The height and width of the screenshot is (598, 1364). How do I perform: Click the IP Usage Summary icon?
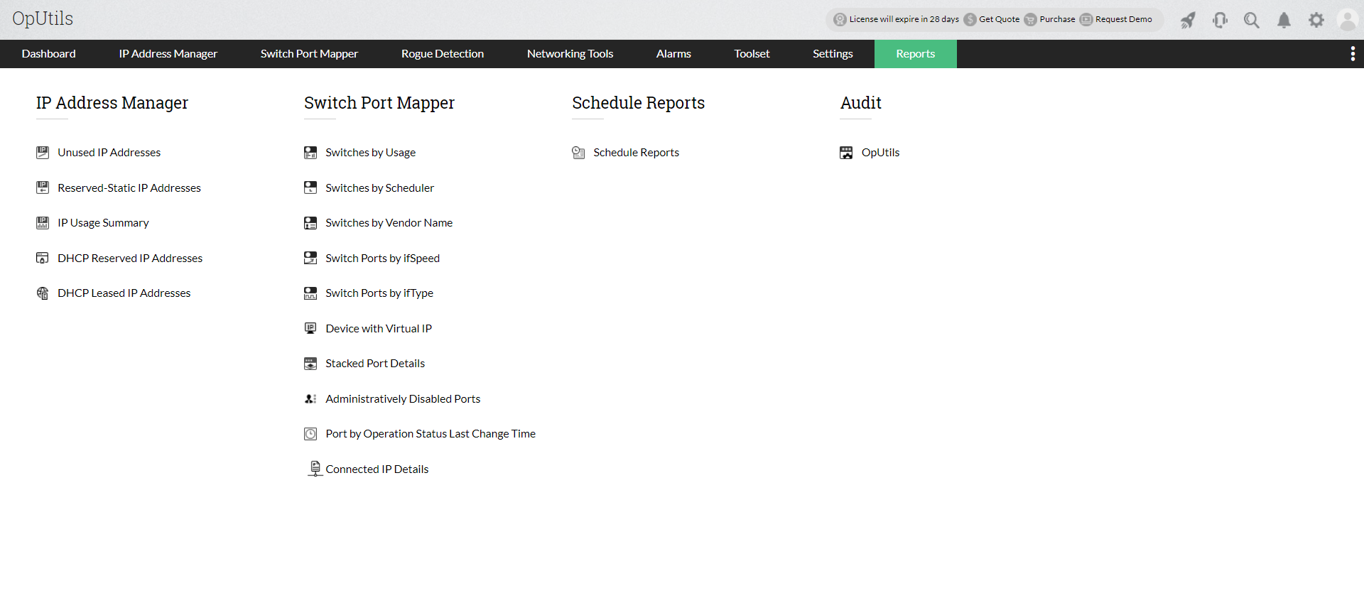click(x=43, y=223)
